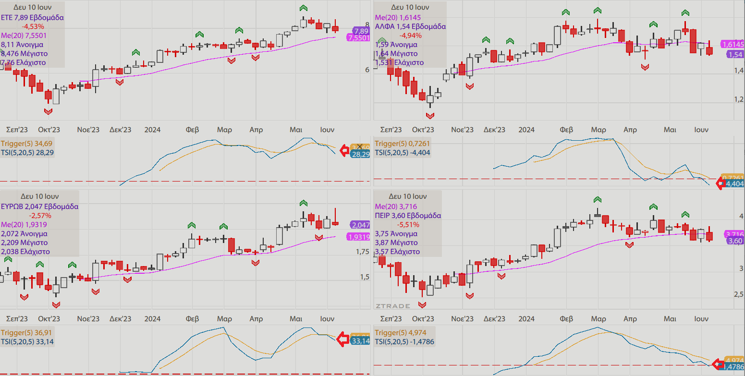
Task: Click the blue 4,404 TSI value tag
Action: 735,184
